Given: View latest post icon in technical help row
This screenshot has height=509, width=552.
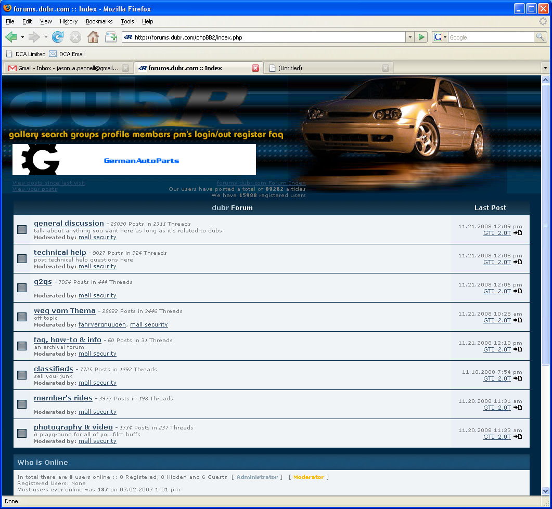Looking at the screenshot, I should click(518, 262).
